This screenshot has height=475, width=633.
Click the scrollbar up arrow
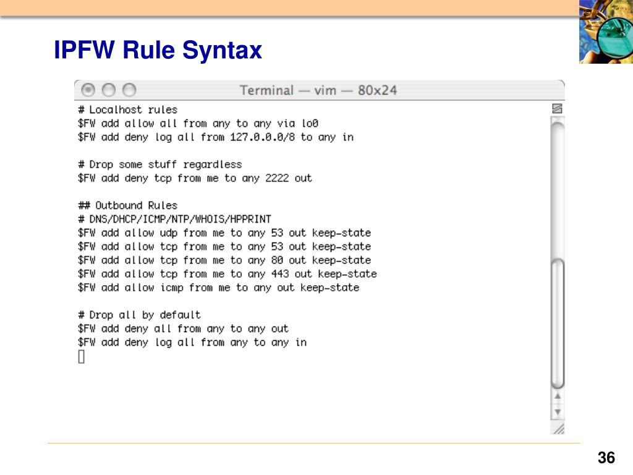(558, 396)
